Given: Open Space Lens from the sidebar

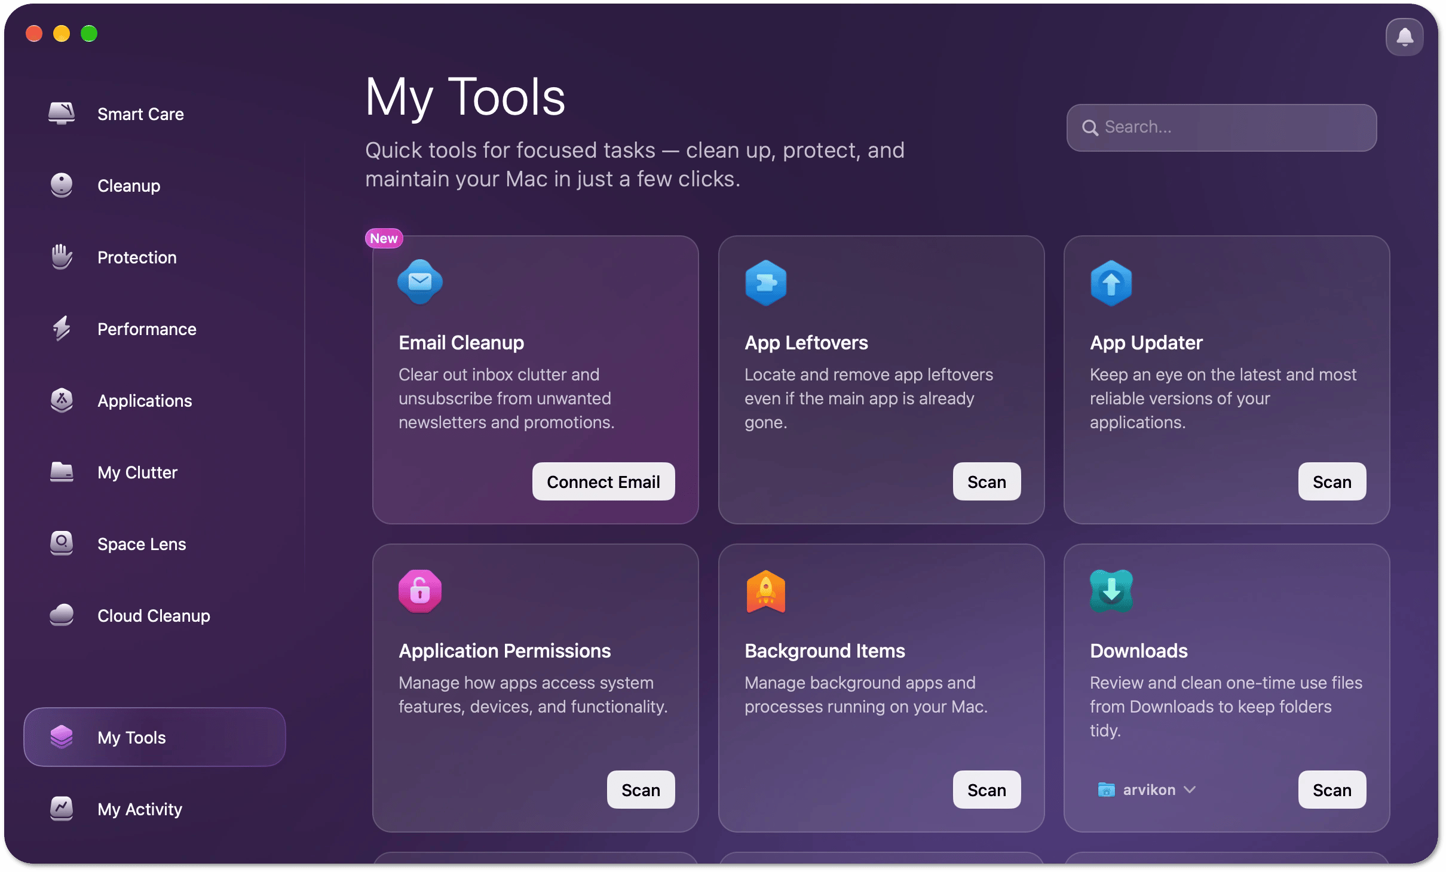Looking at the screenshot, I should (x=142, y=544).
